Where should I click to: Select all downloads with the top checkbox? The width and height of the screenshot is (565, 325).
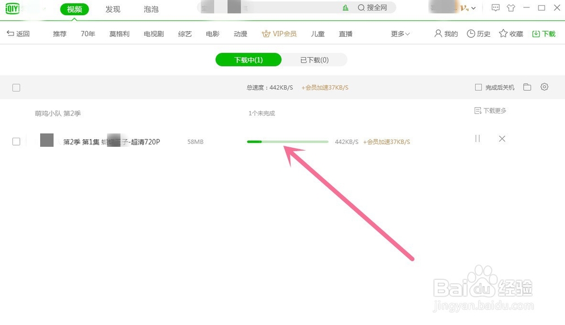16,87
